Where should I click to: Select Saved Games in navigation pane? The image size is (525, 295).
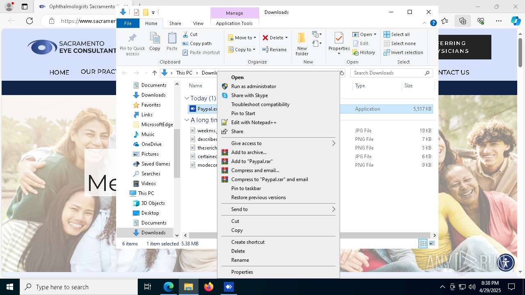point(155,164)
